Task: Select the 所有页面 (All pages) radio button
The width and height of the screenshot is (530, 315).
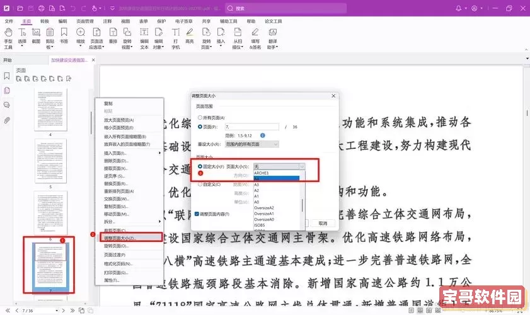Action: point(200,118)
